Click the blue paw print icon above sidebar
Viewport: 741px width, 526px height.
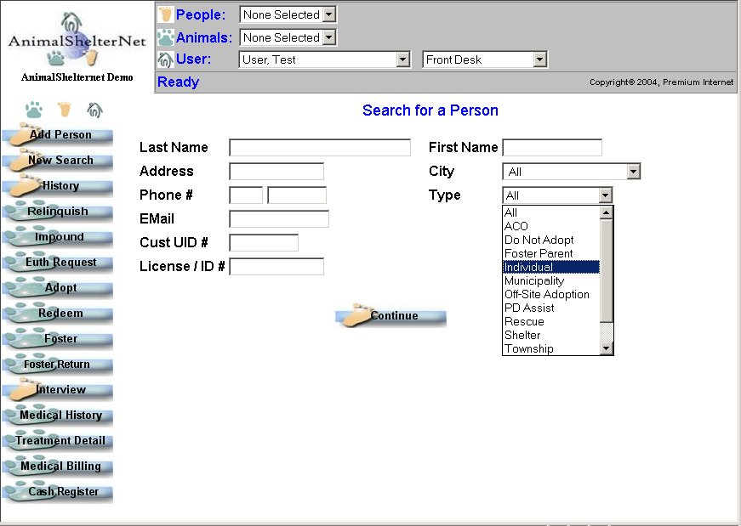point(33,110)
